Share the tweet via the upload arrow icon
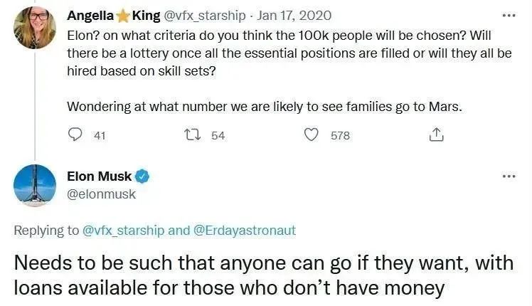This screenshot has width=532, height=306. [x=437, y=134]
